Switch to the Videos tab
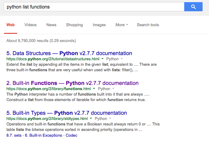209x144 pixels. pos(30,25)
